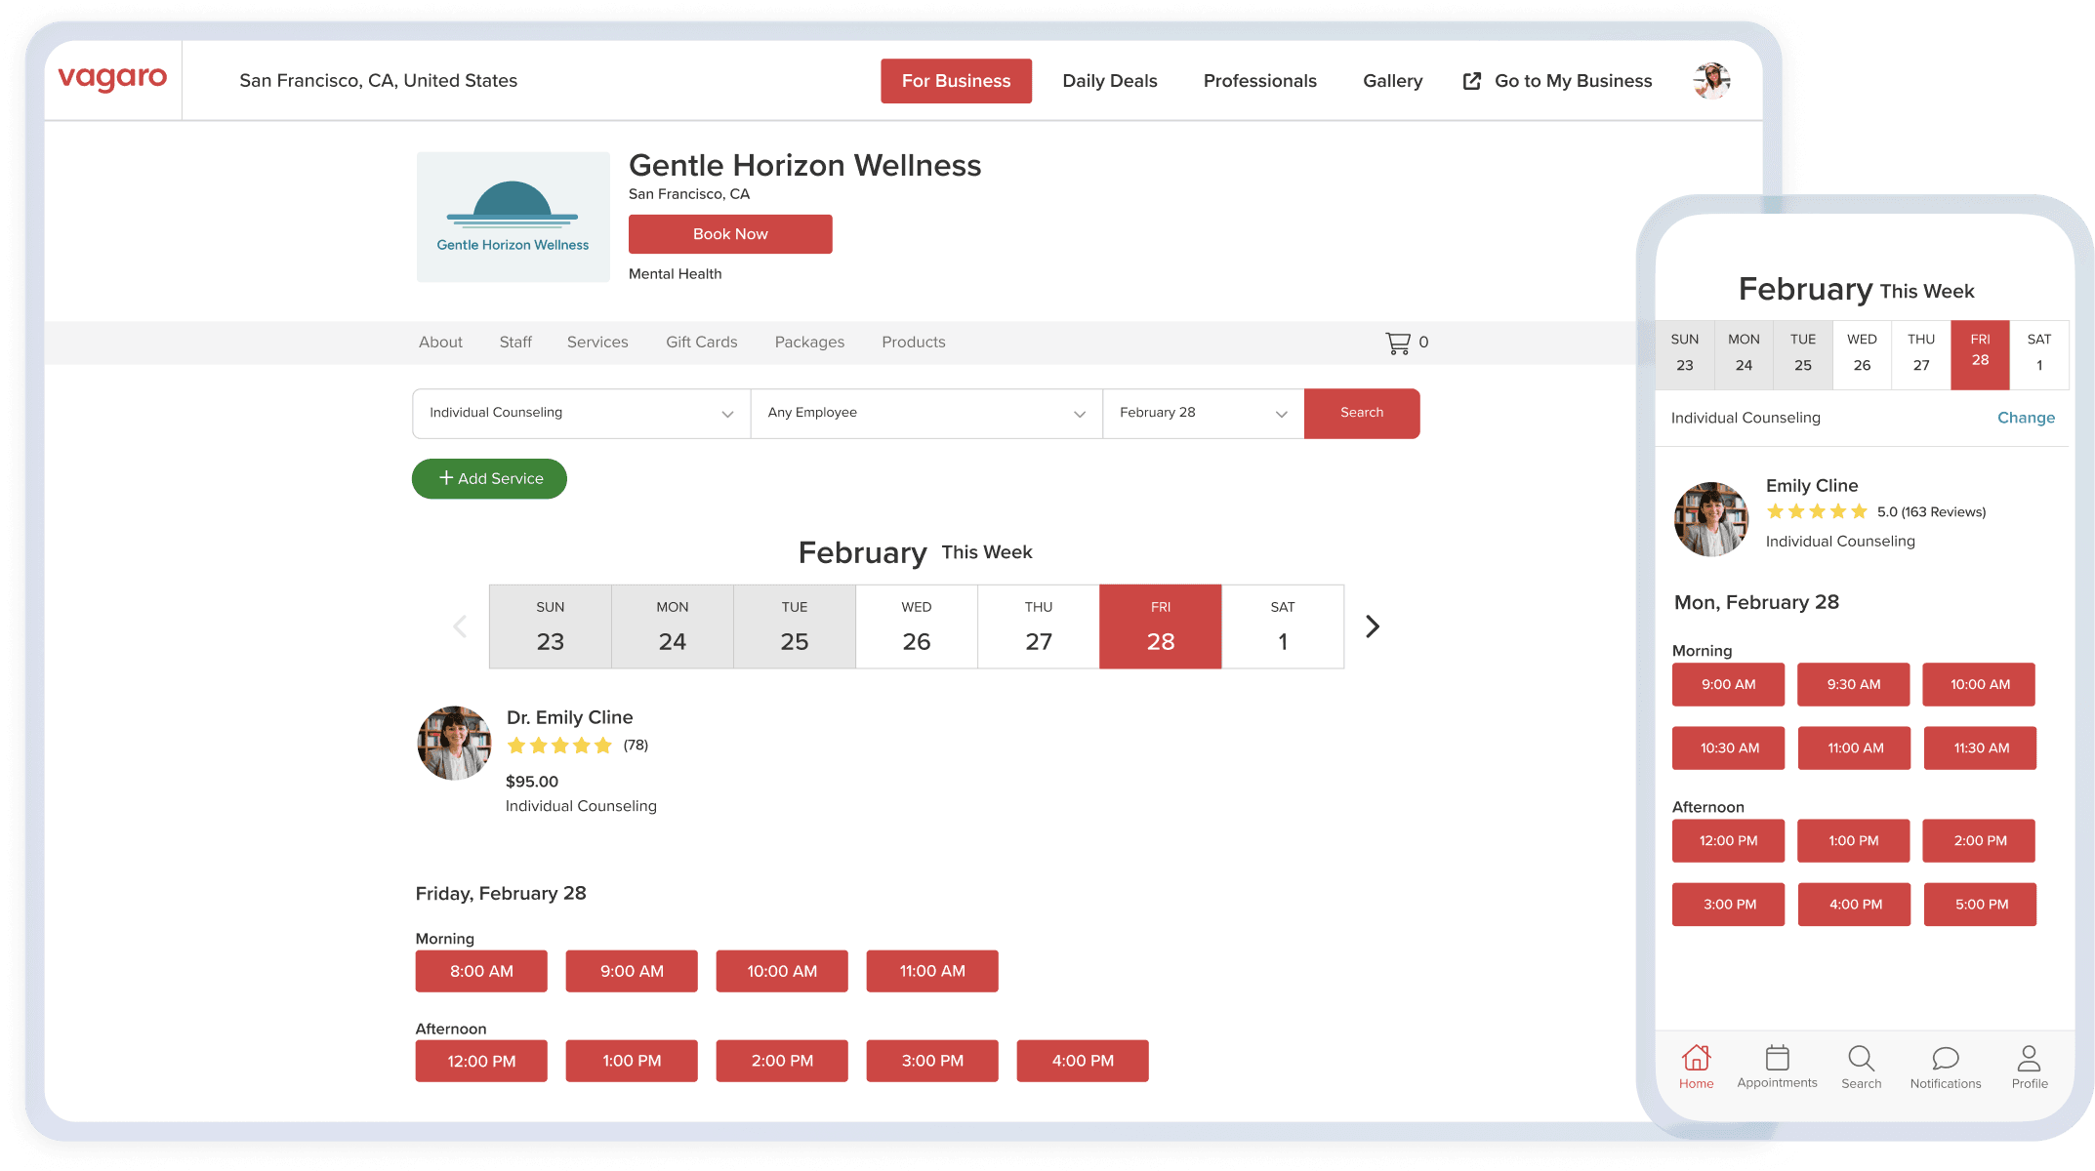Click the Change link on mobile view
Image resolution: width=2095 pixels, height=1171 pixels.
coord(2026,418)
